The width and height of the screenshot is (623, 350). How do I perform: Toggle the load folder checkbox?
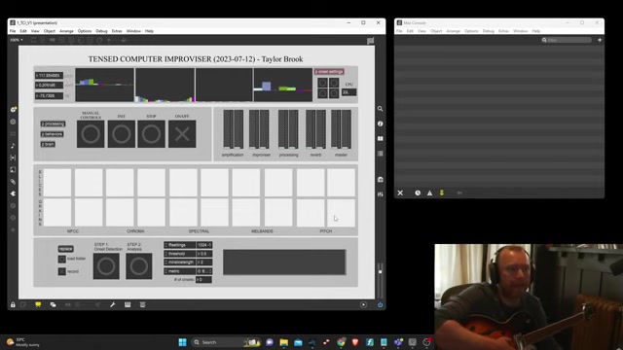coord(62,259)
